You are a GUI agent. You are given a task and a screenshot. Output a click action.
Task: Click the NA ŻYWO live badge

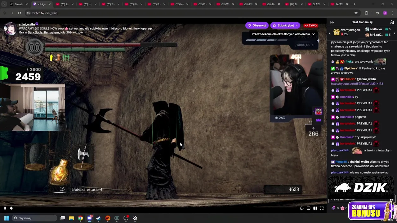[310, 25]
